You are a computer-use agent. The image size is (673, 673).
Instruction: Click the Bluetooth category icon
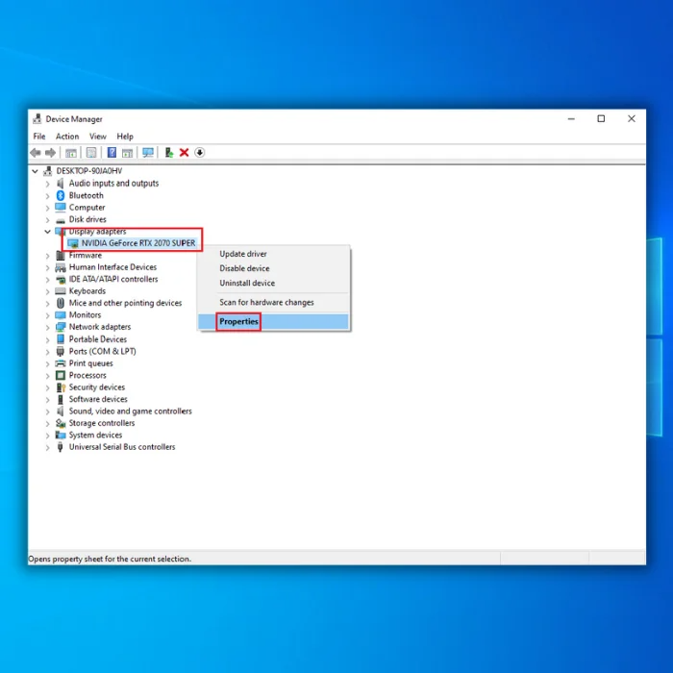tap(61, 196)
